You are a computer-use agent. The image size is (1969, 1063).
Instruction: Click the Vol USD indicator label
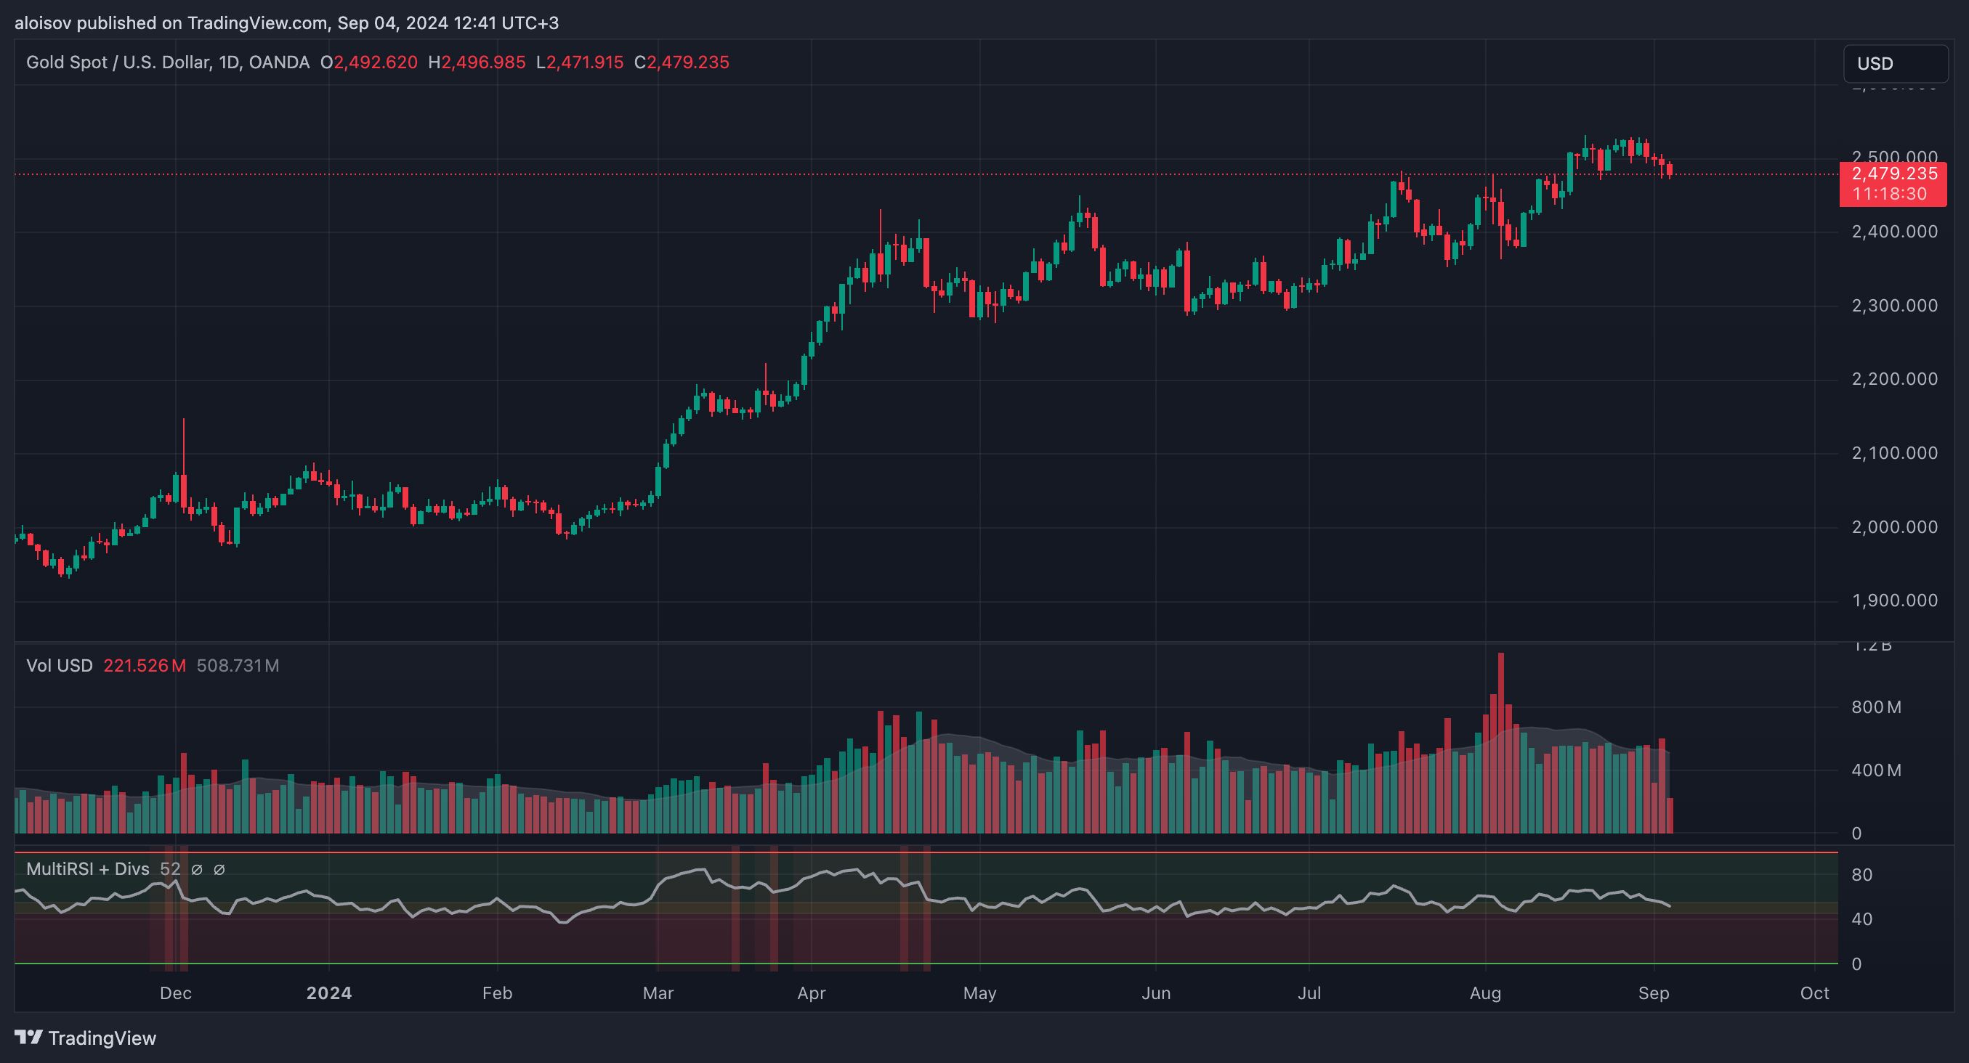point(59,665)
